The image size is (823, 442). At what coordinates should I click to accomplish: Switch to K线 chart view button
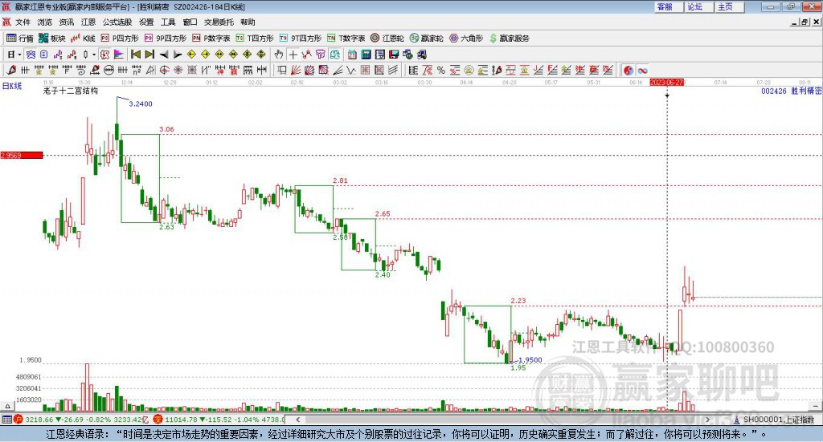[83, 39]
